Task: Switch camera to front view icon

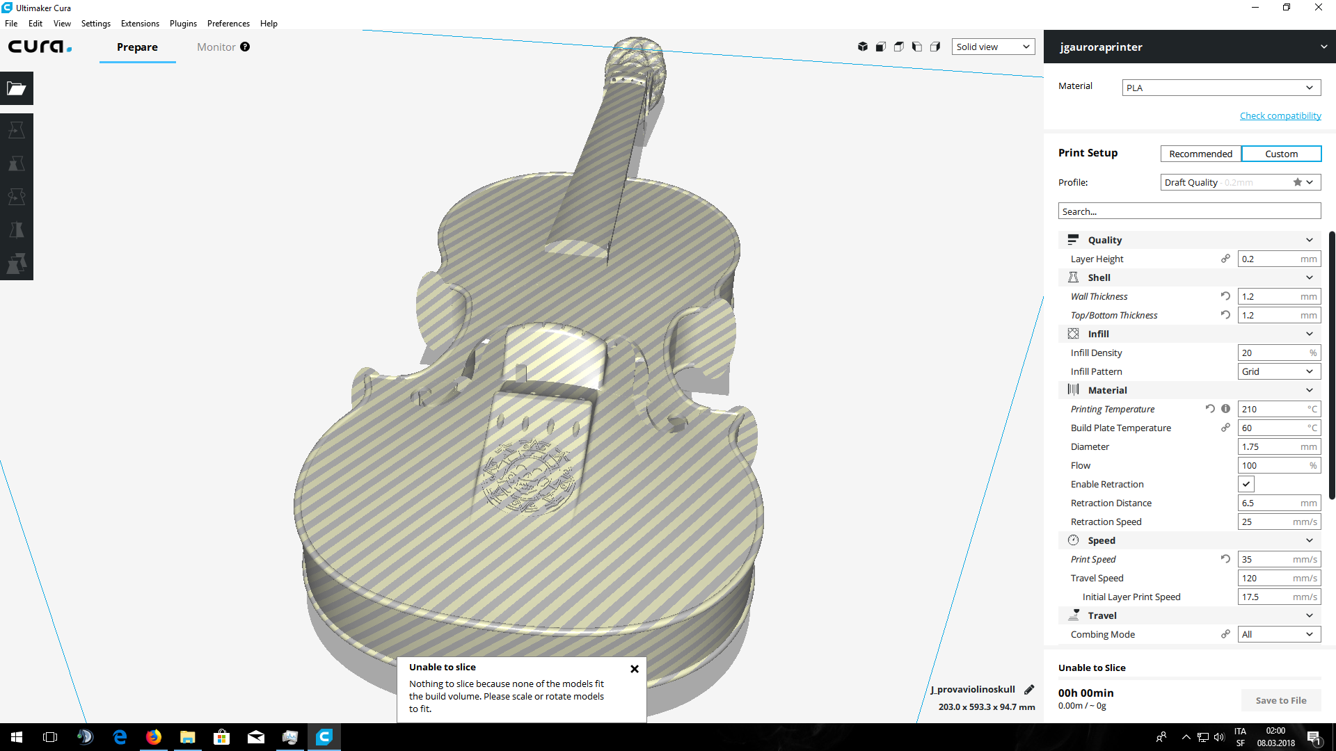Action: point(881,47)
